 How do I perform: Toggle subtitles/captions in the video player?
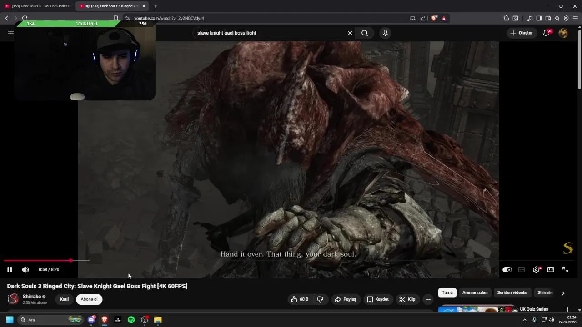[522, 270]
